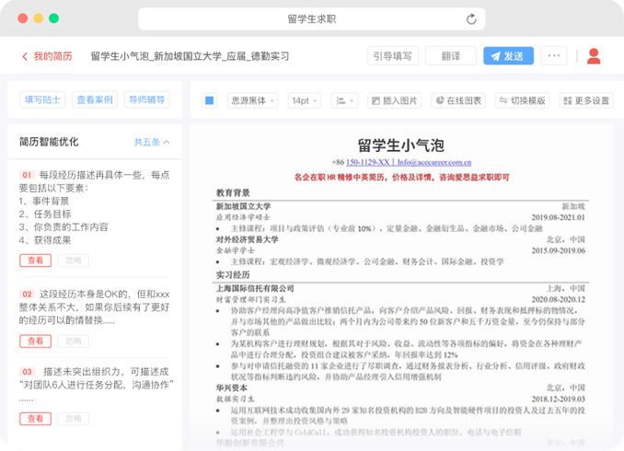The height and width of the screenshot is (451, 624).
Task: Open the 思源黑体 font dropdown
Action: pos(251,100)
